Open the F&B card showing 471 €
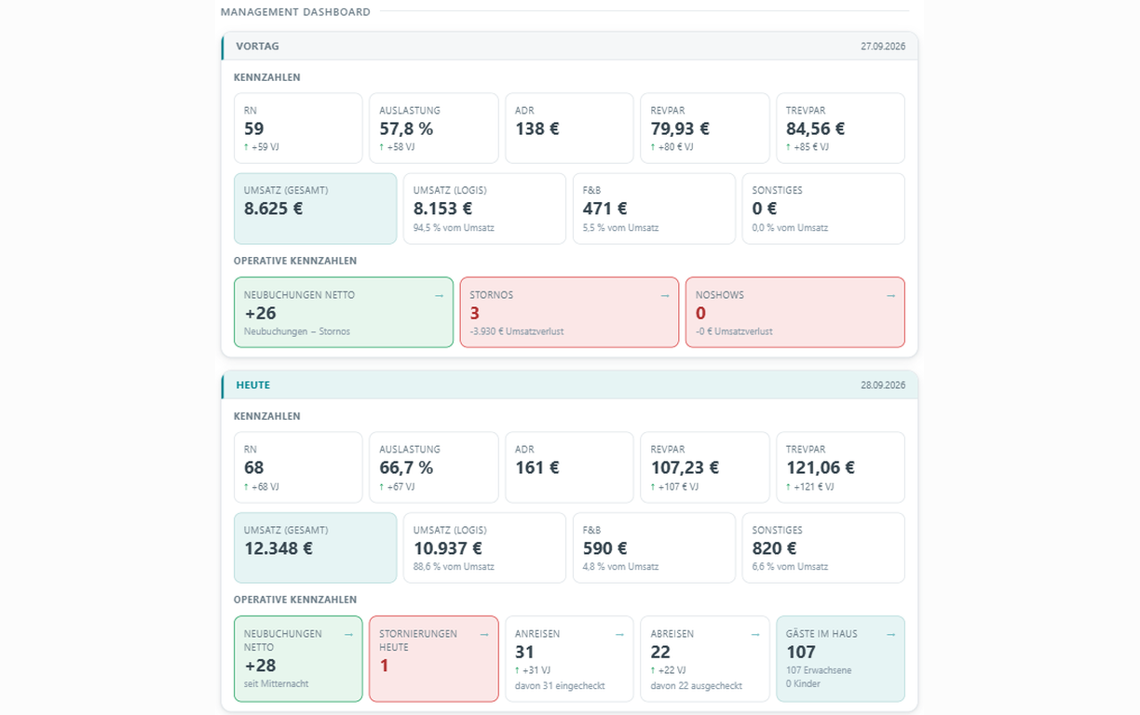Viewport: 1140px width, 715px height. click(x=654, y=209)
